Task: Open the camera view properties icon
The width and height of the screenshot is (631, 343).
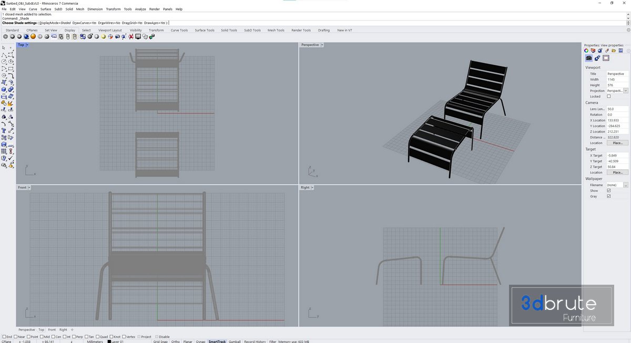Action: [589, 58]
